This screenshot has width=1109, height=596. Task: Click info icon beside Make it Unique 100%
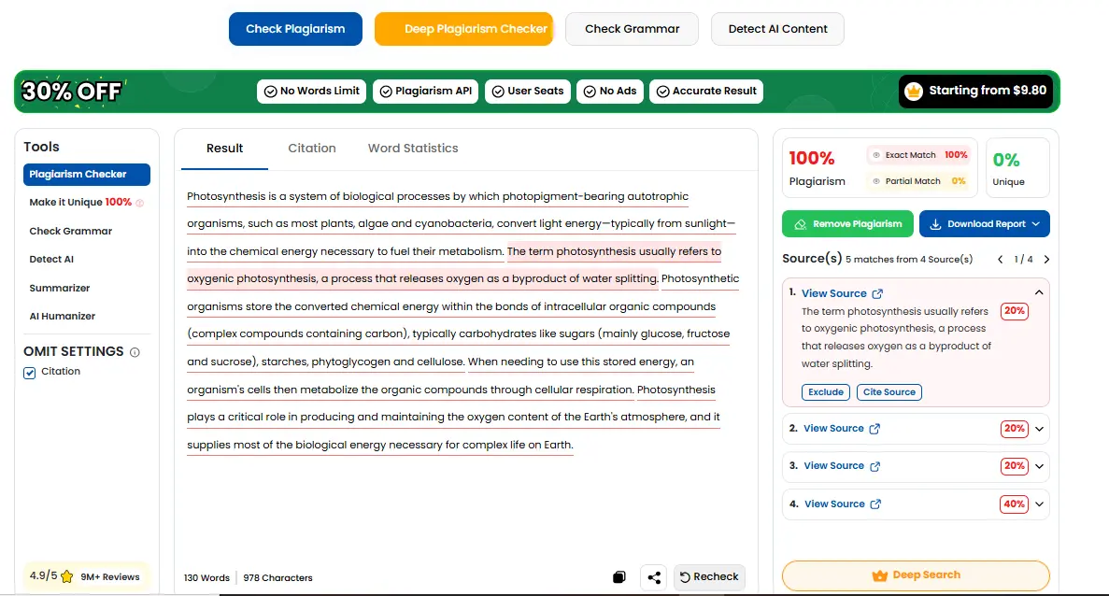tap(139, 203)
